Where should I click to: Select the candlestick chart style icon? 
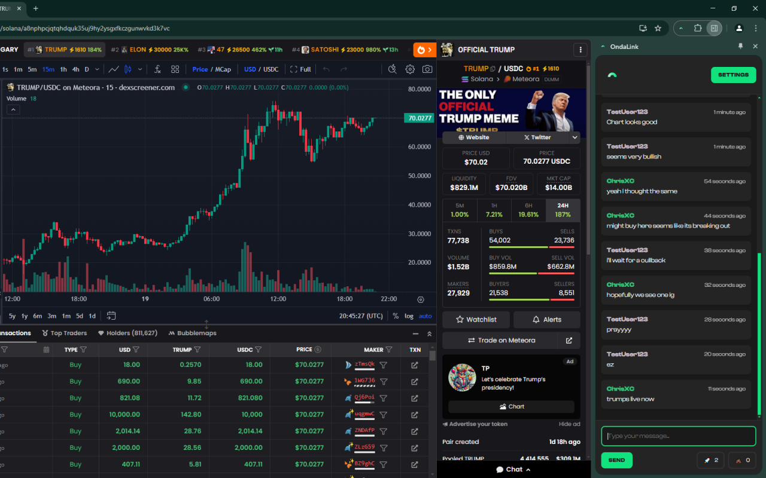point(127,69)
